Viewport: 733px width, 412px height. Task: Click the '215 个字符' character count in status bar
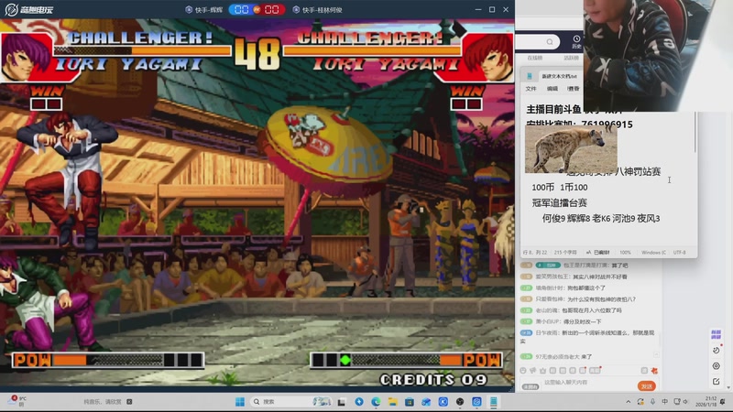tap(565, 253)
